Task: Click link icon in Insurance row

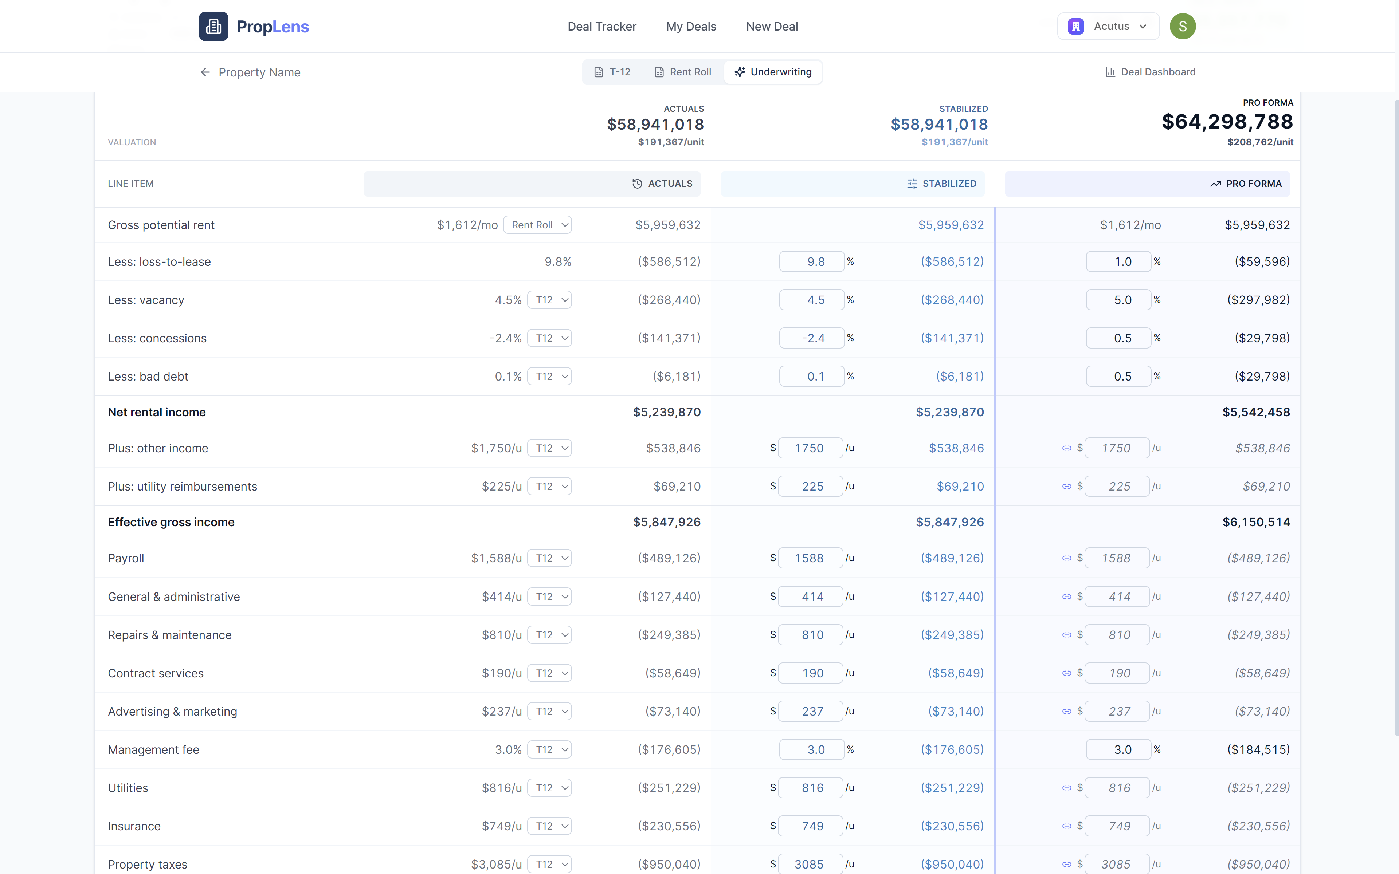Action: [1067, 827]
